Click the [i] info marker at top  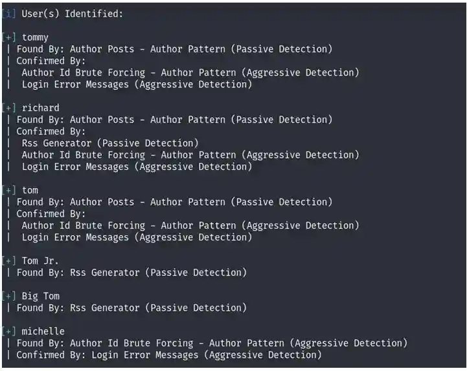click(x=8, y=14)
